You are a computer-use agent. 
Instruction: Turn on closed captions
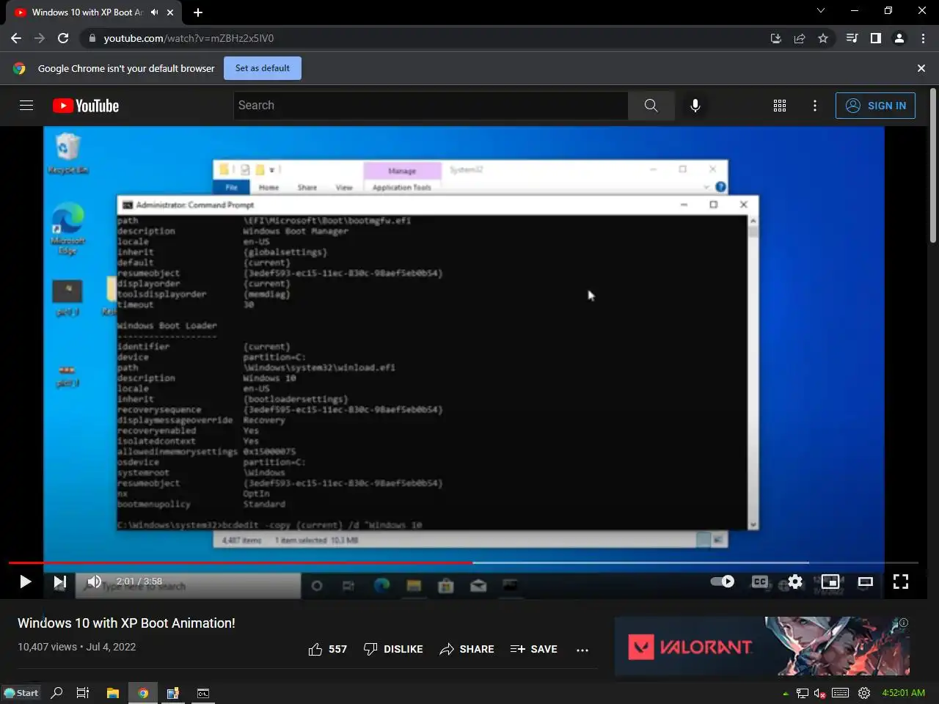(x=760, y=582)
